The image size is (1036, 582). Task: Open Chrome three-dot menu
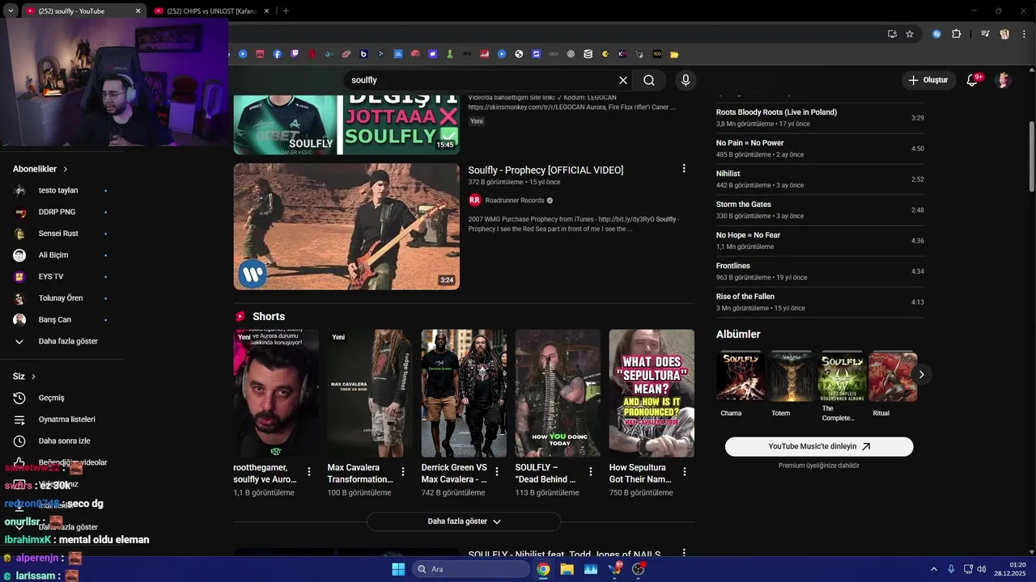[x=1025, y=34]
